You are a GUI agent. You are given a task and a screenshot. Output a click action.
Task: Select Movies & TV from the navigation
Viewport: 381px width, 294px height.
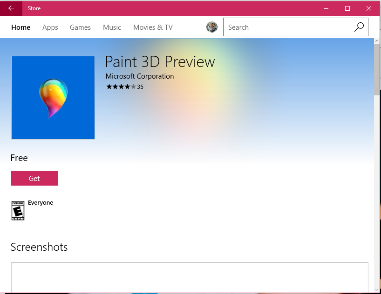coord(153,27)
